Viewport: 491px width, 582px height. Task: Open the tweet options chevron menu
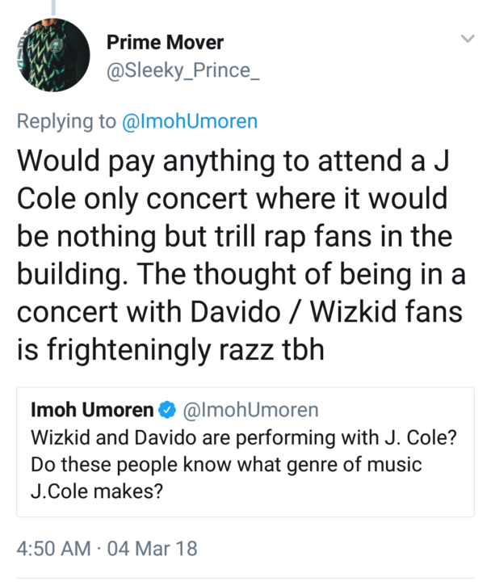click(x=468, y=39)
